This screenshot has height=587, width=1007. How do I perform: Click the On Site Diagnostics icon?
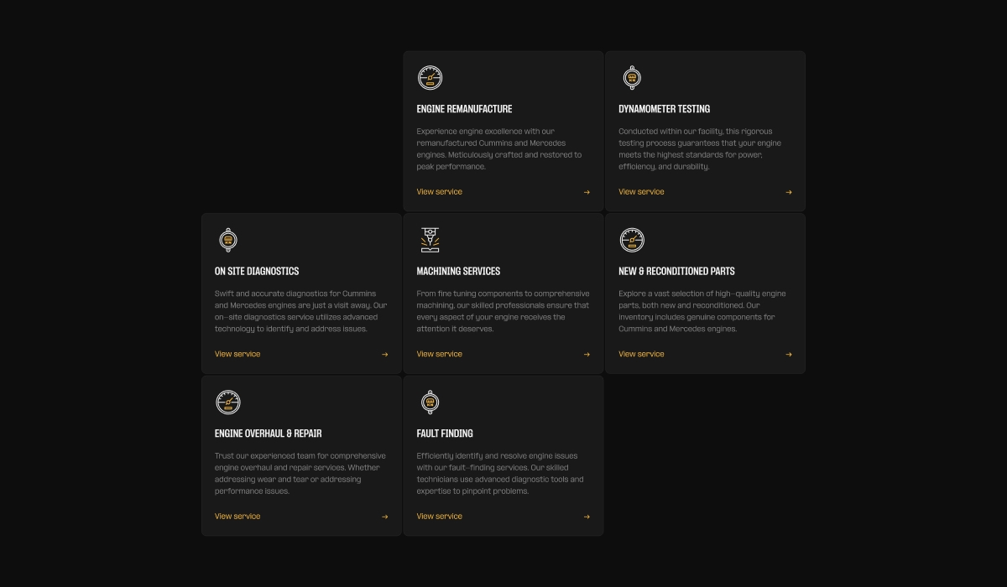coord(227,240)
